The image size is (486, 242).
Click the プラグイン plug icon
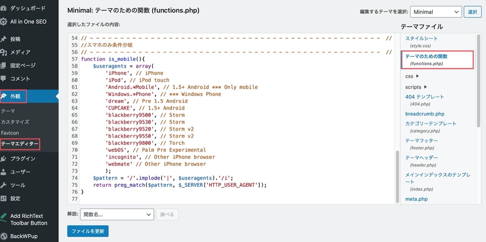[x=3, y=159]
